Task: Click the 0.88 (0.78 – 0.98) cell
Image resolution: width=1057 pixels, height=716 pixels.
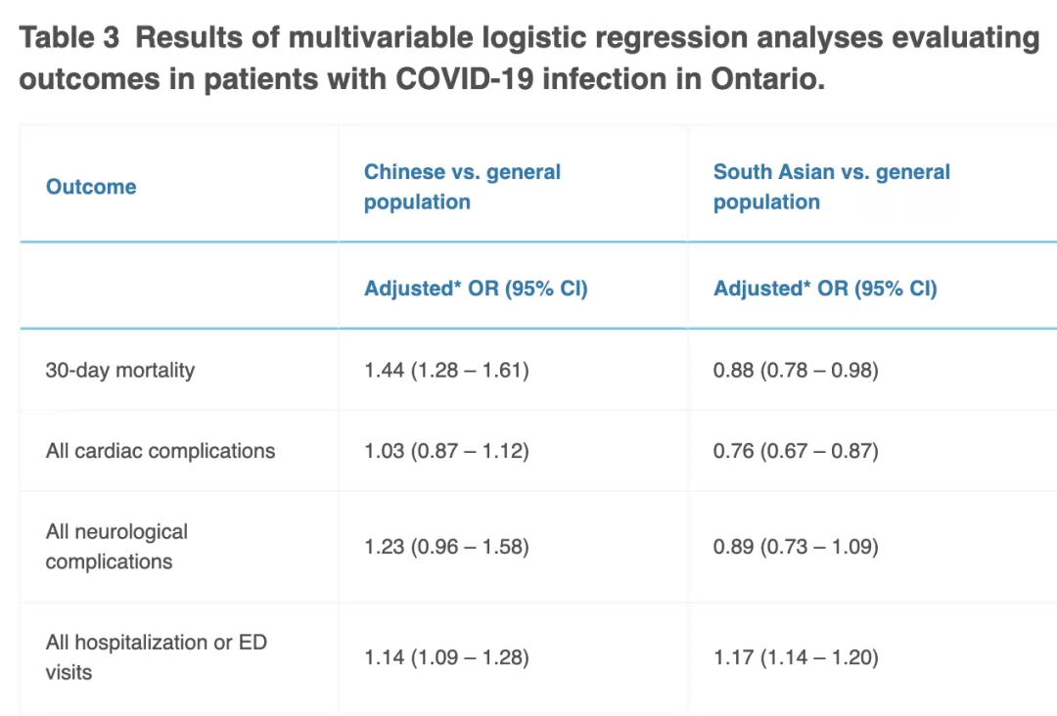Action: pyautogui.click(x=796, y=370)
